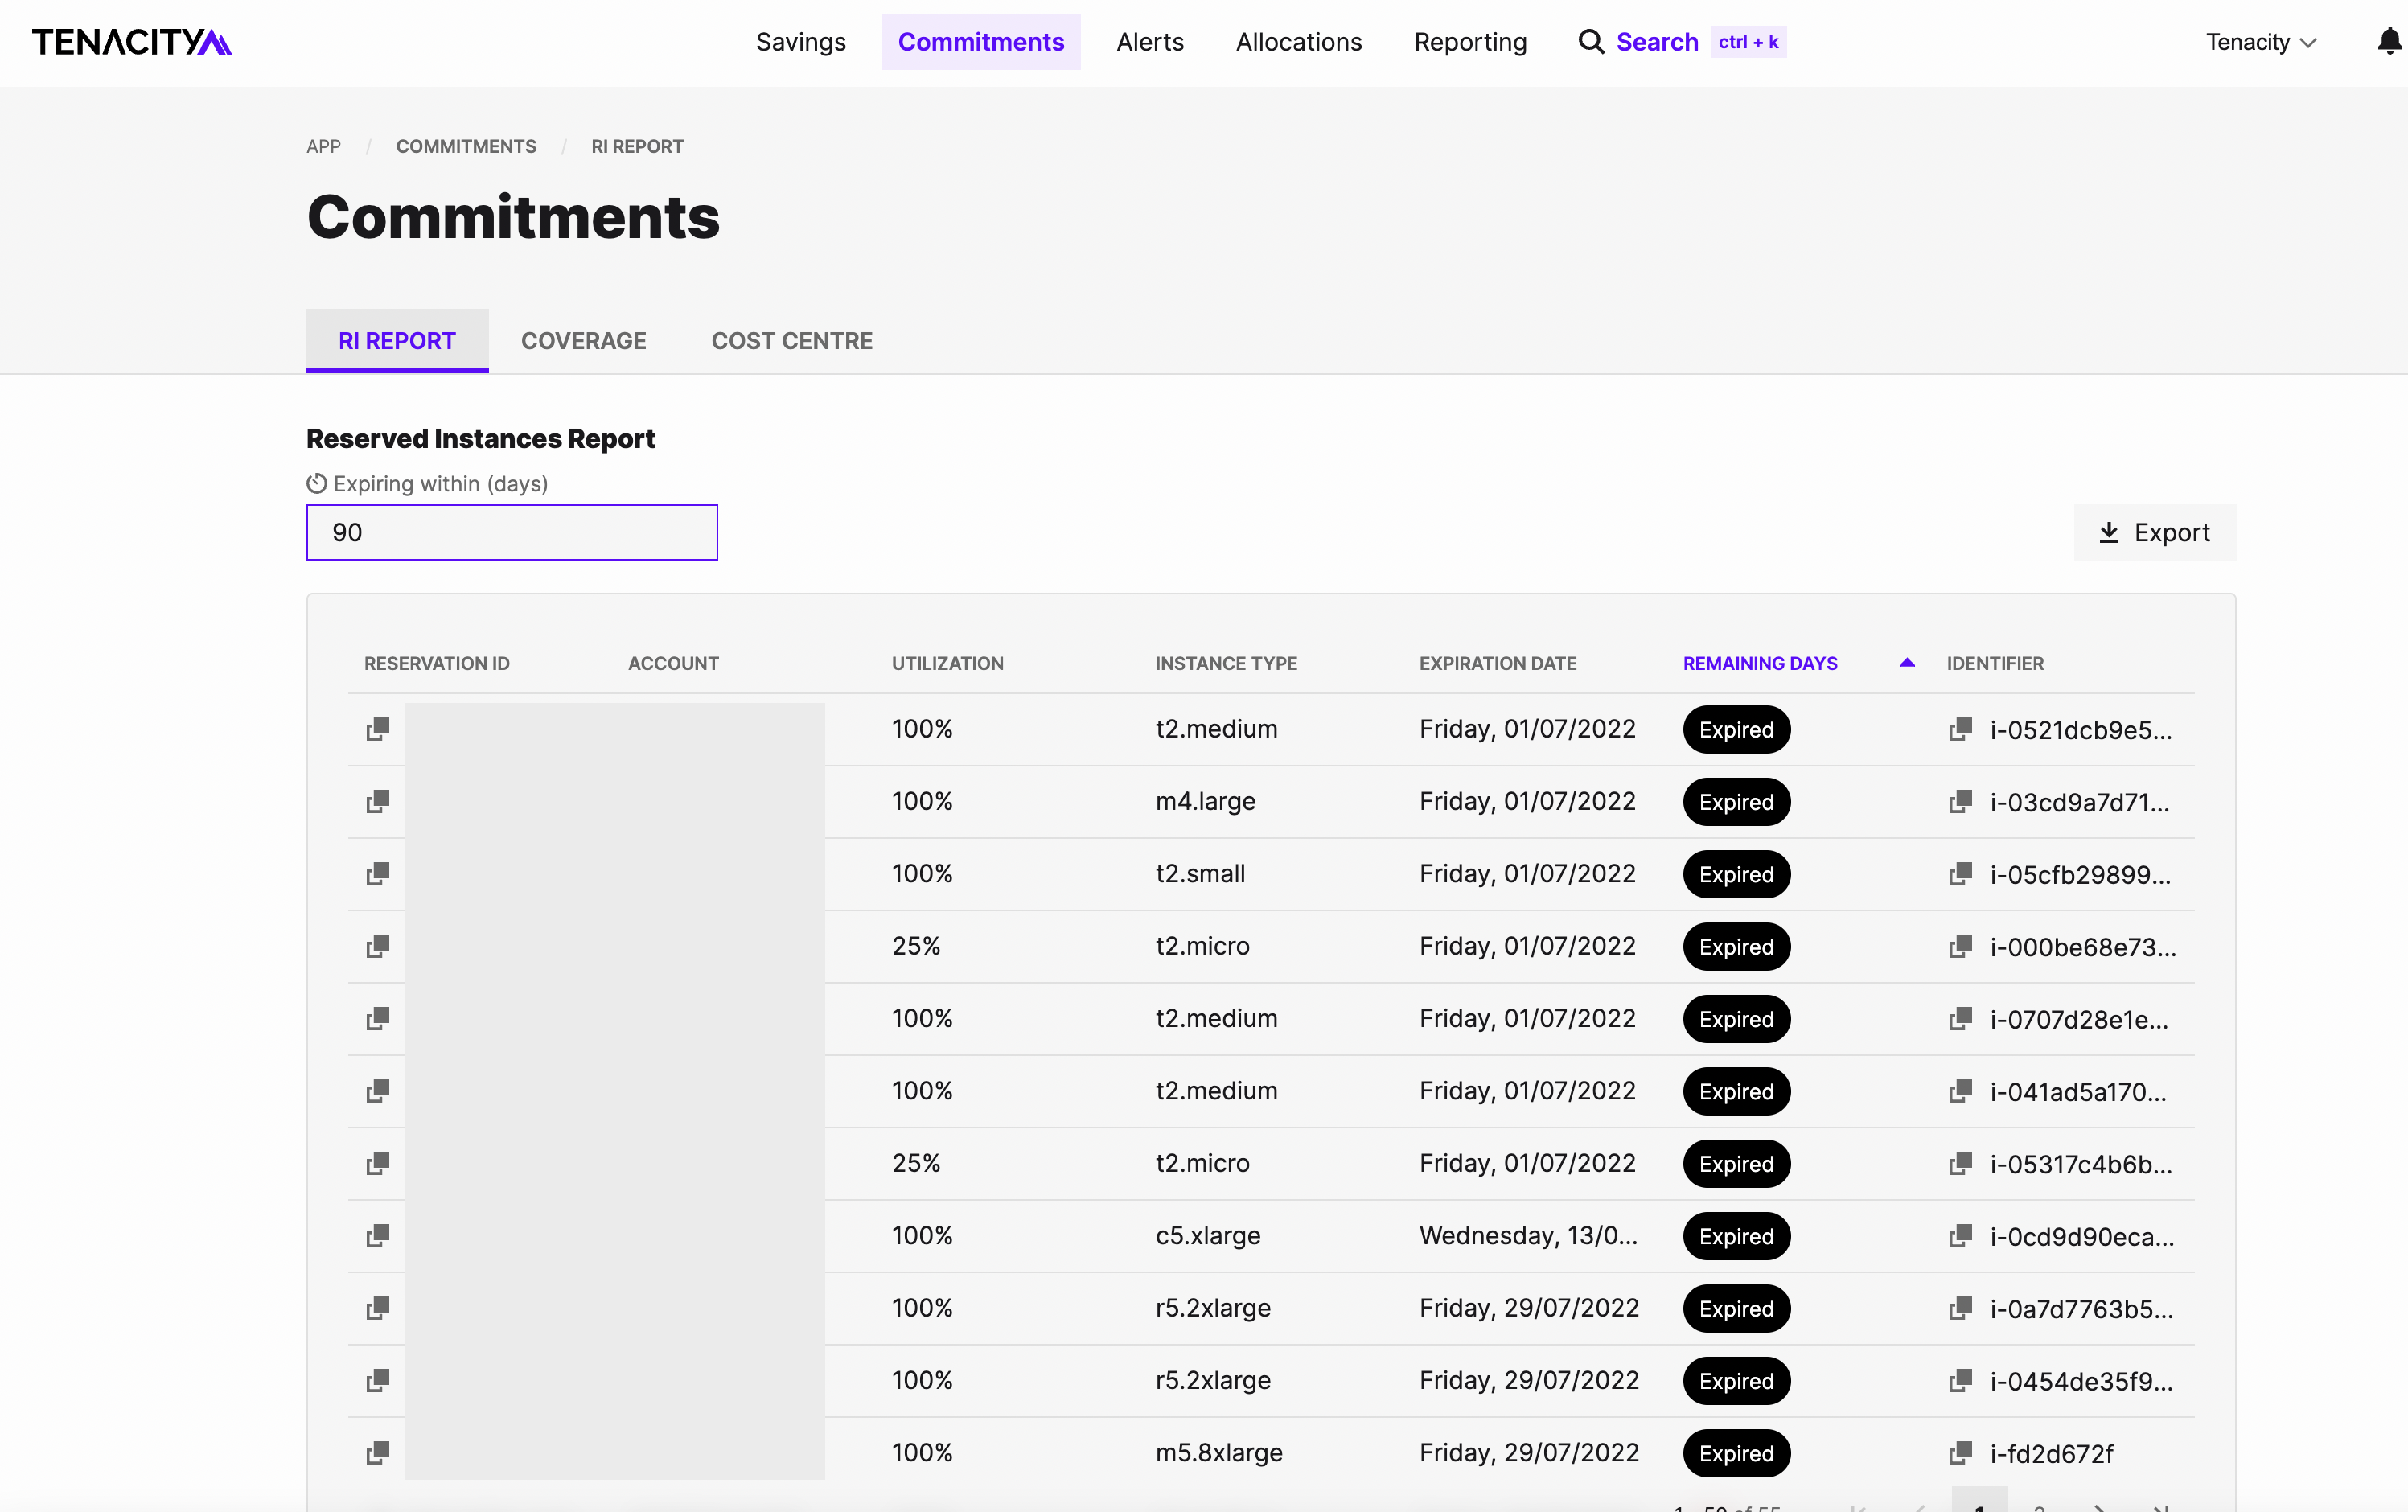This screenshot has width=2408, height=1512.
Task: Copy identifier i-0521dcb9e5
Action: (1960, 729)
